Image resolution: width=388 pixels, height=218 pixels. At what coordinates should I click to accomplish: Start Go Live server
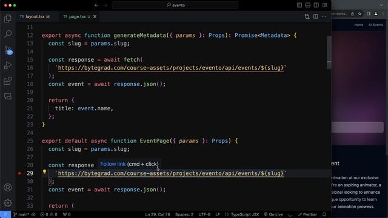(273, 214)
